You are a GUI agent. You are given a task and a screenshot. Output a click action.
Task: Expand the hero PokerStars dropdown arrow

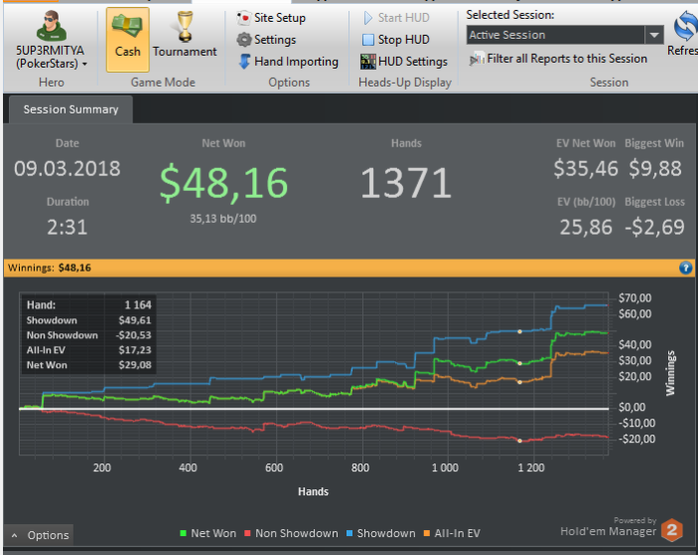coord(85,64)
